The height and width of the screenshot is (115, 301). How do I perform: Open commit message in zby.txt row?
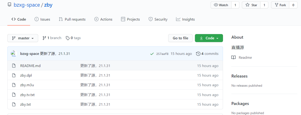[95, 104]
